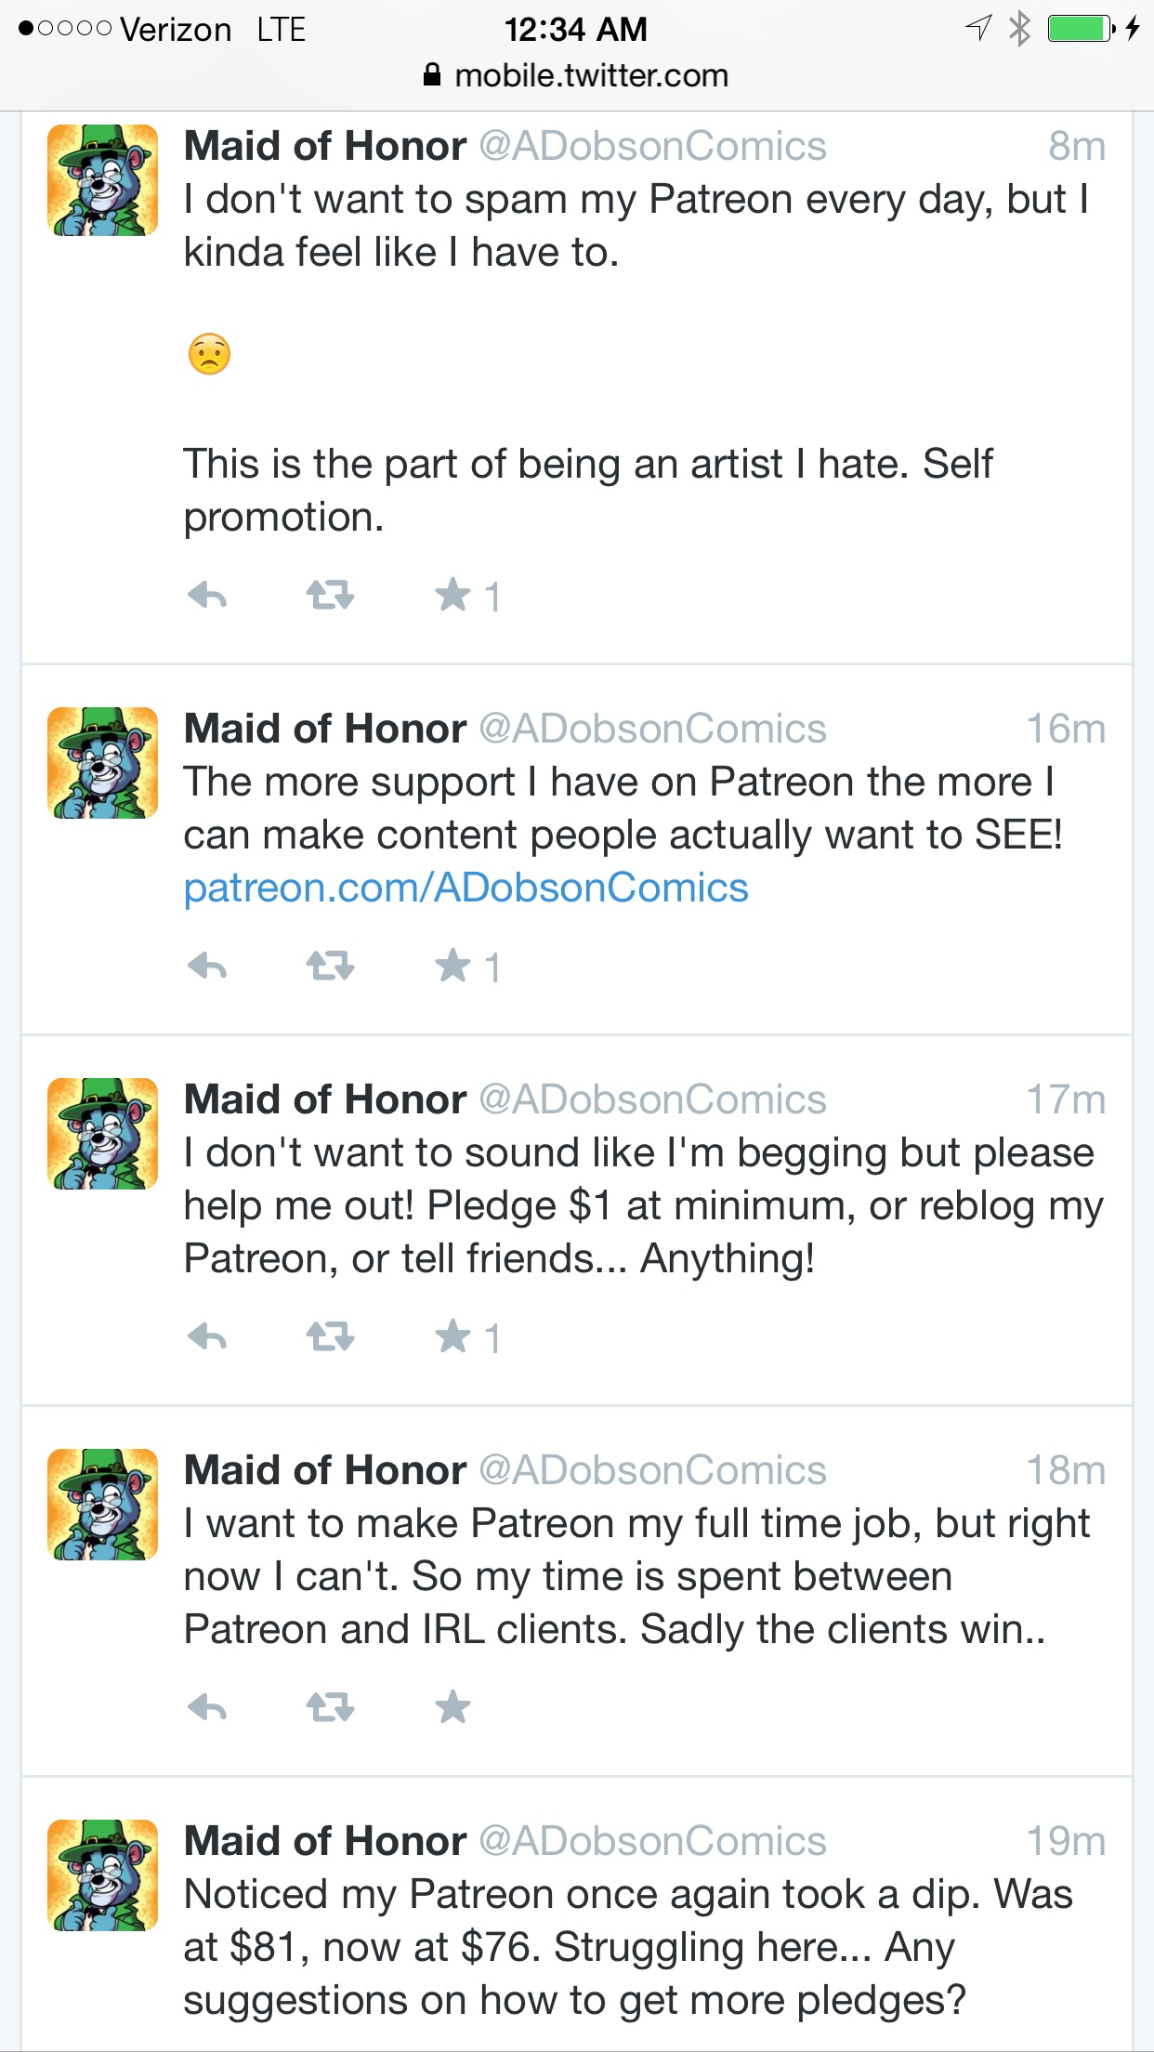Open @ADobsonComics profile from the 8m tweet
Viewport: 1154px width, 2052px height.
(652, 147)
